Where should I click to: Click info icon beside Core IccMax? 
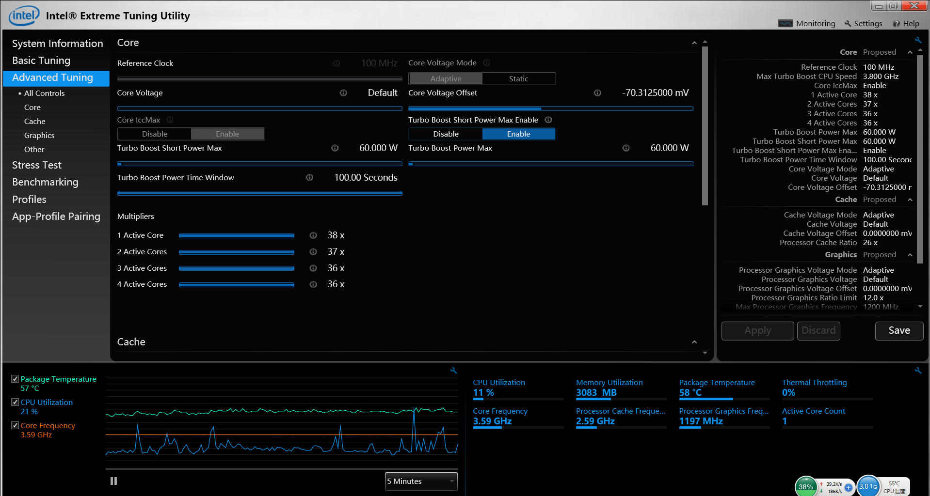pos(170,120)
